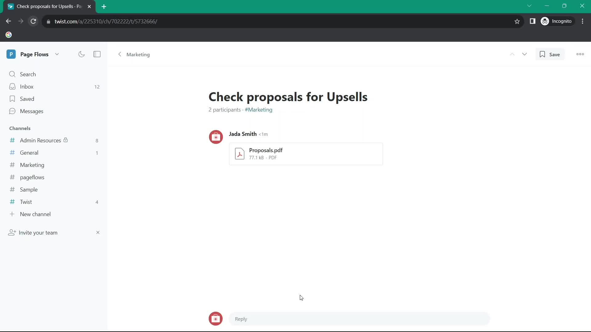Click the Messages icon in sidebar
This screenshot has height=332, width=591.
click(12, 111)
